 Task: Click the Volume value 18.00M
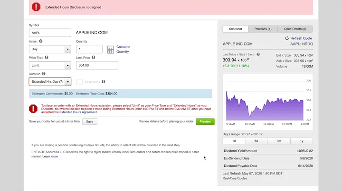(x=307, y=66)
